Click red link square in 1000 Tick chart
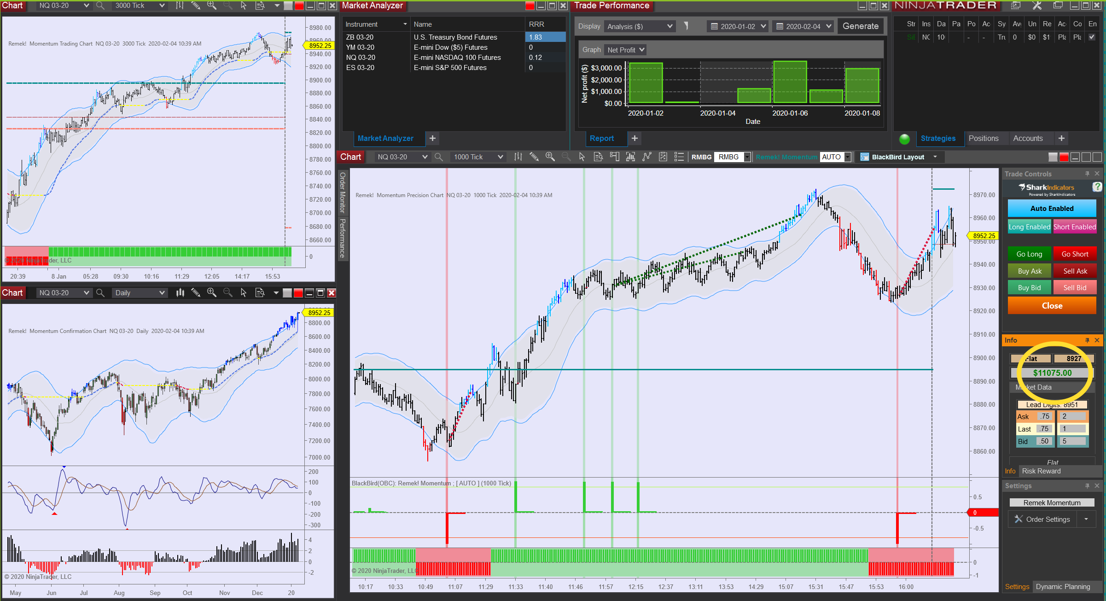The image size is (1106, 601). tap(1064, 157)
